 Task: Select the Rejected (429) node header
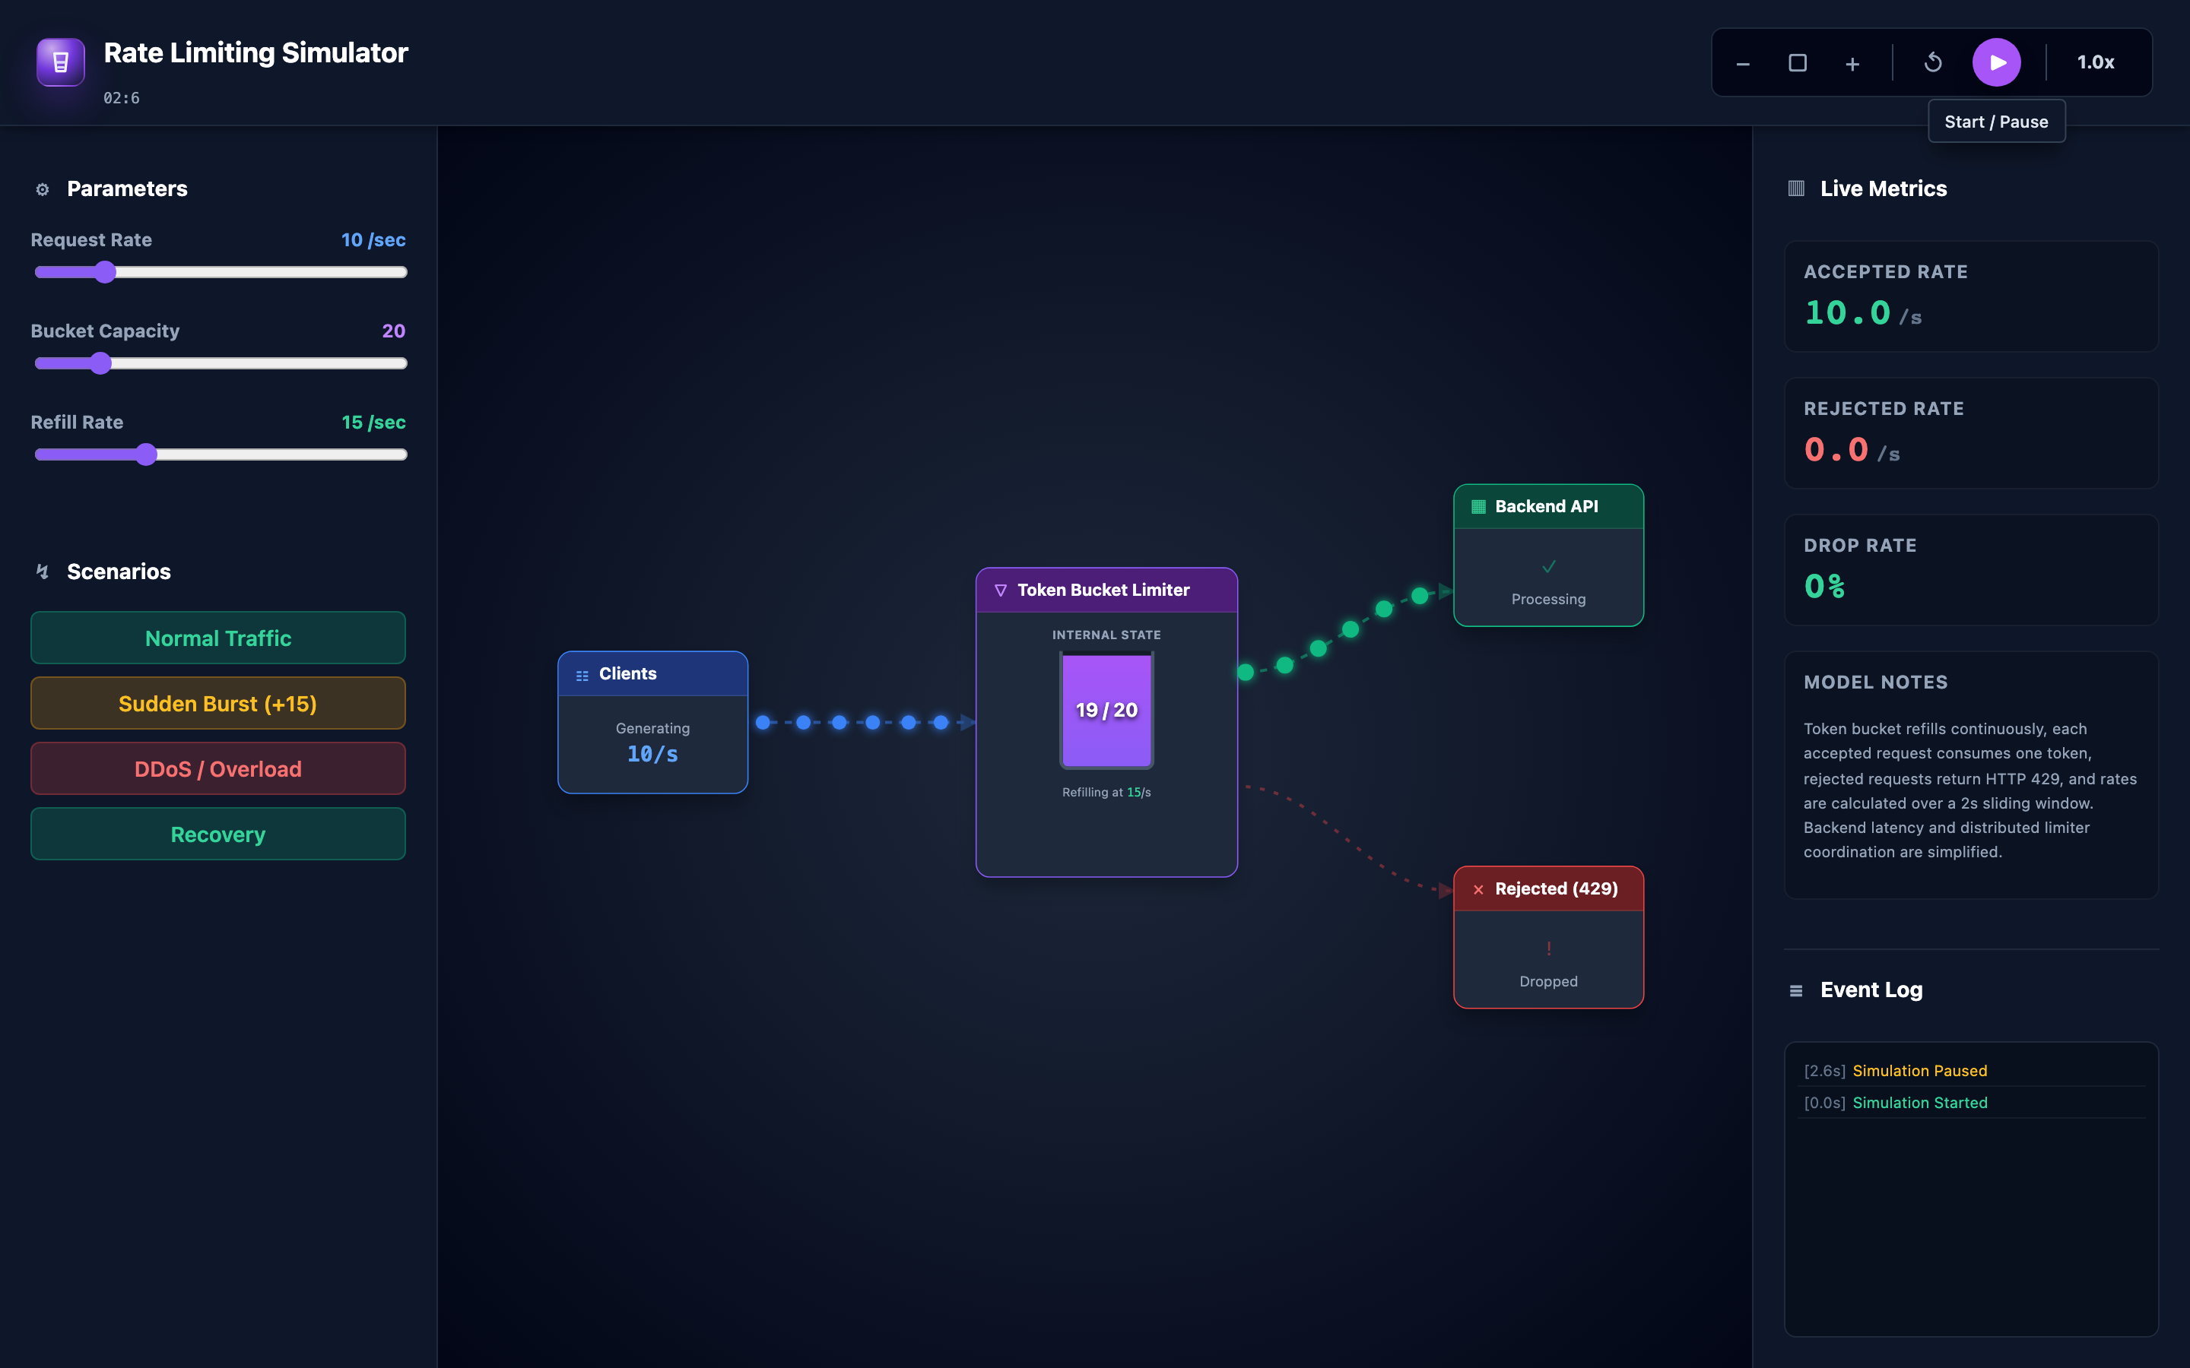pos(1548,888)
